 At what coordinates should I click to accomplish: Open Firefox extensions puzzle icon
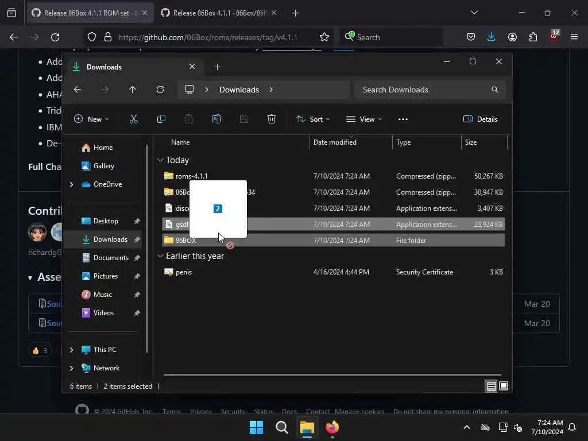pos(533,37)
